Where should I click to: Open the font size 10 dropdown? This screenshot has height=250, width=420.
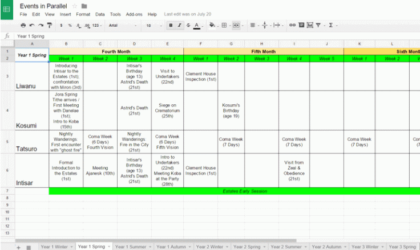click(x=154, y=26)
